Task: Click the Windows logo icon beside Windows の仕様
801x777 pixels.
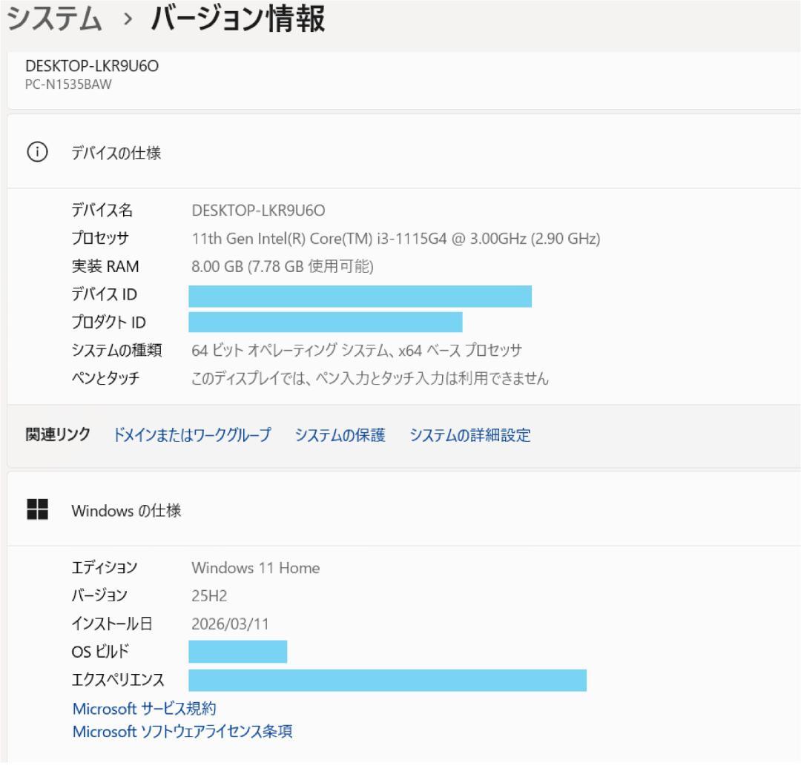Action: click(x=37, y=509)
